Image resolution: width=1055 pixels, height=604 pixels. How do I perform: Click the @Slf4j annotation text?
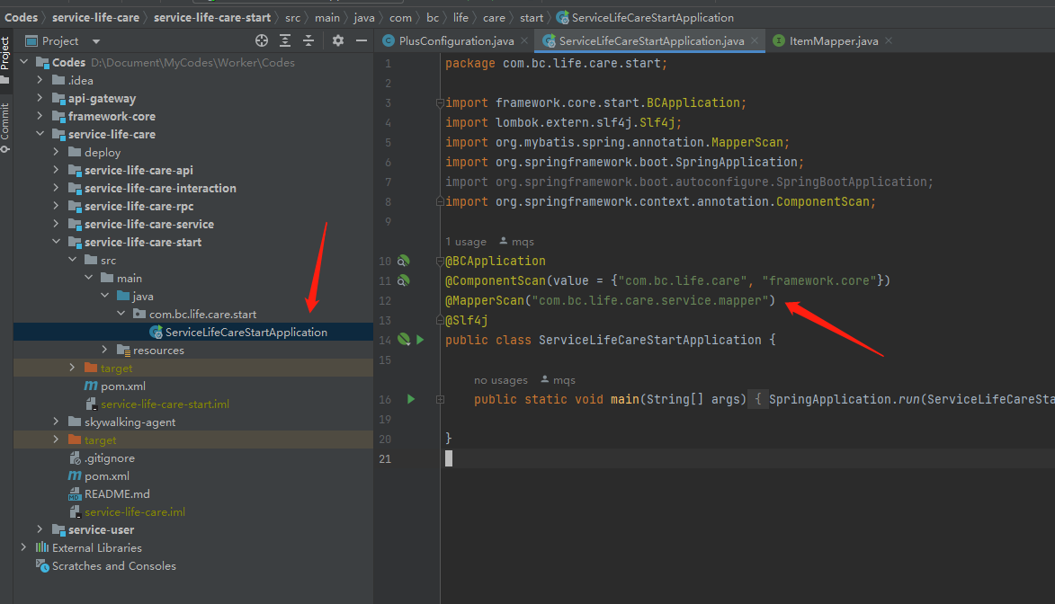466,320
